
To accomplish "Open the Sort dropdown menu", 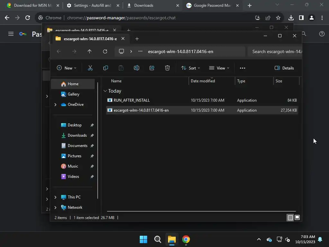I will [x=191, y=68].
